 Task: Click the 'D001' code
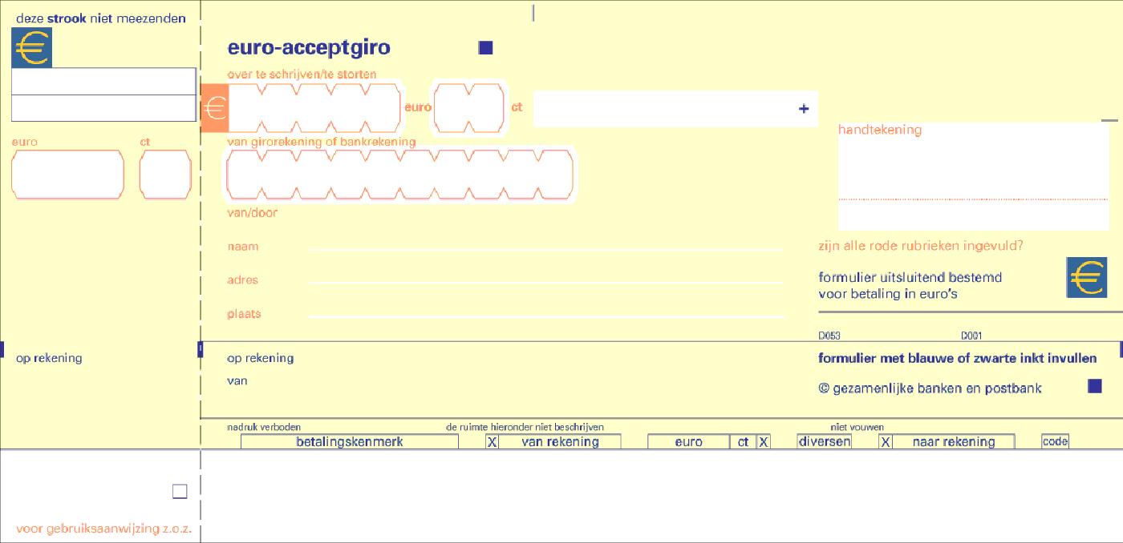[971, 336]
